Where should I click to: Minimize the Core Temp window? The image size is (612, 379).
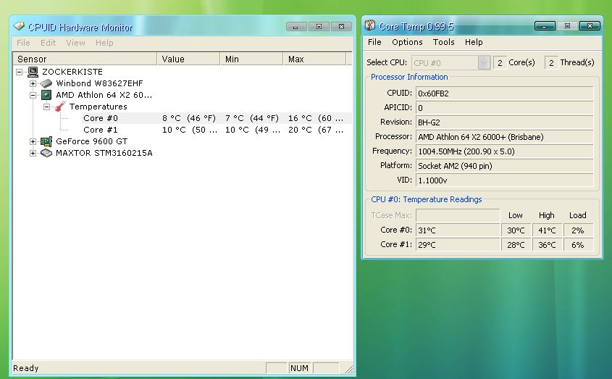click(x=545, y=26)
